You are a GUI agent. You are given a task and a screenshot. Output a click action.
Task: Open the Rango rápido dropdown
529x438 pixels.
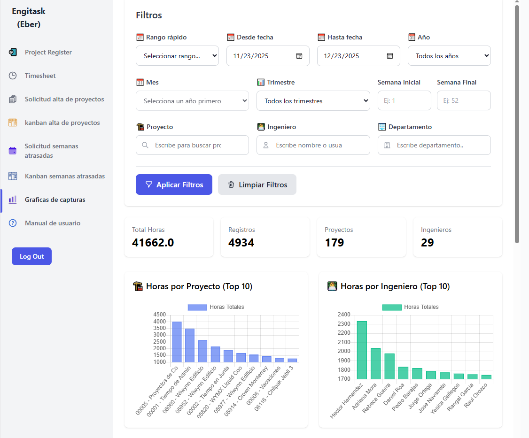pyautogui.click(x=177, y=56)
